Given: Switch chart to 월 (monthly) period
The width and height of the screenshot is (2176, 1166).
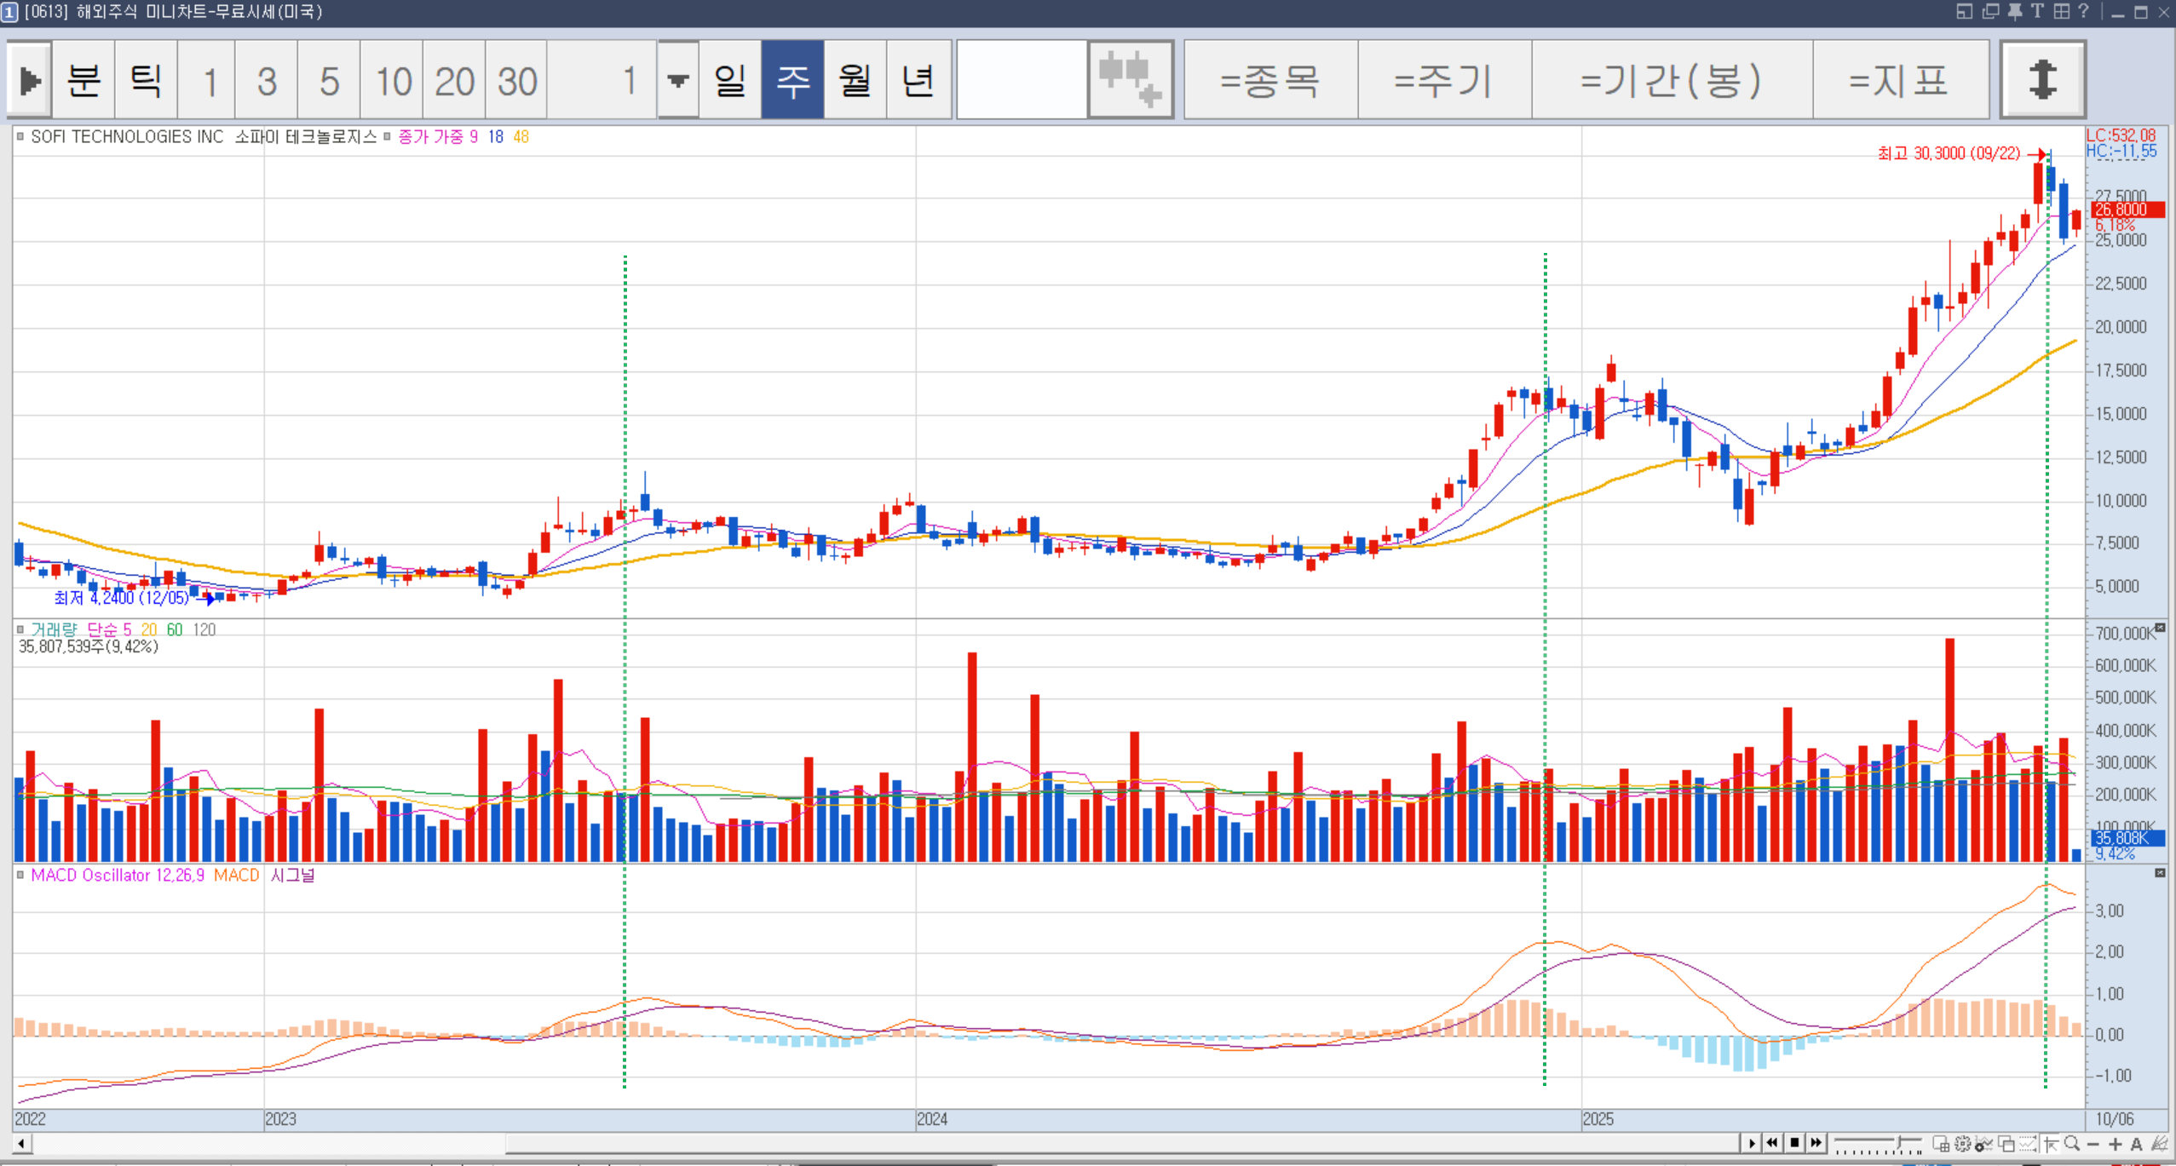Looking at the screenshot, I should [x=855, y=80].
